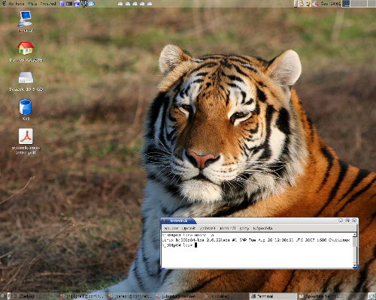This screenshot has width=376, height=300.
Task: Select the Terminal button in the taskbar
Action: point(273,296)
